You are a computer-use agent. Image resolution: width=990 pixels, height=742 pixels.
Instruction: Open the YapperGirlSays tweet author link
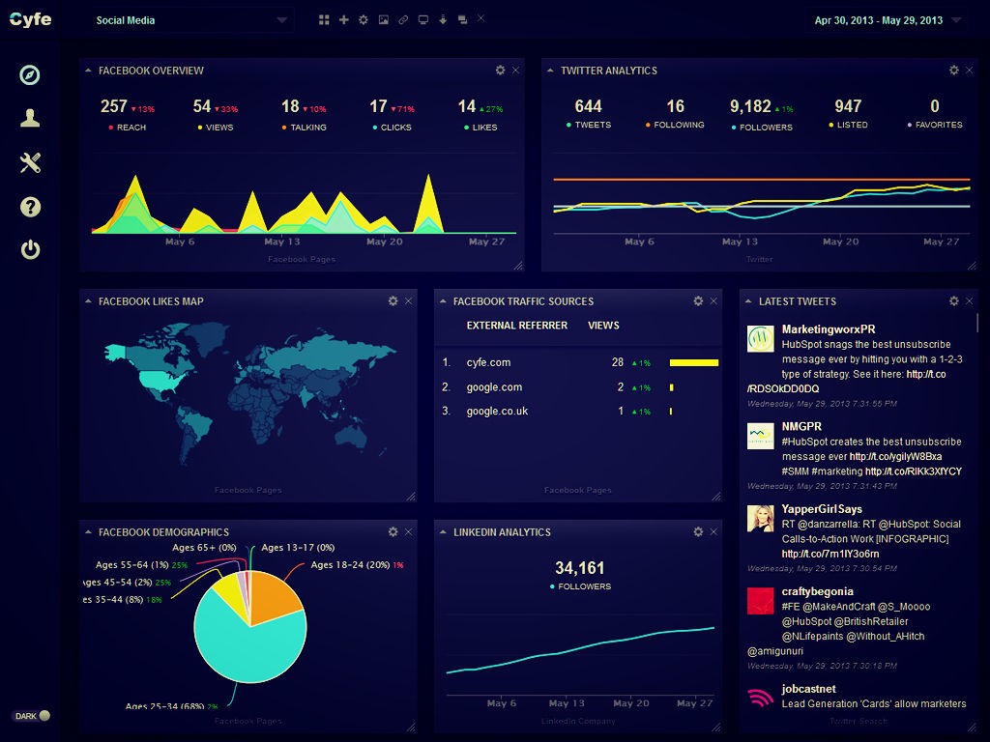[822, 508]
